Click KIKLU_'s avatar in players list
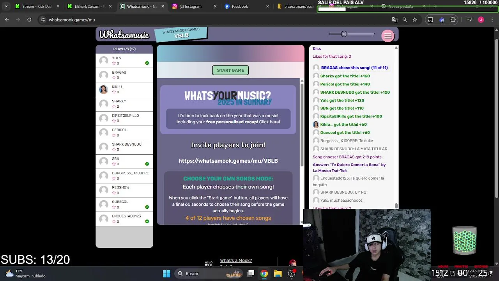This screenshot has width=499, height=281. (103, 89)
